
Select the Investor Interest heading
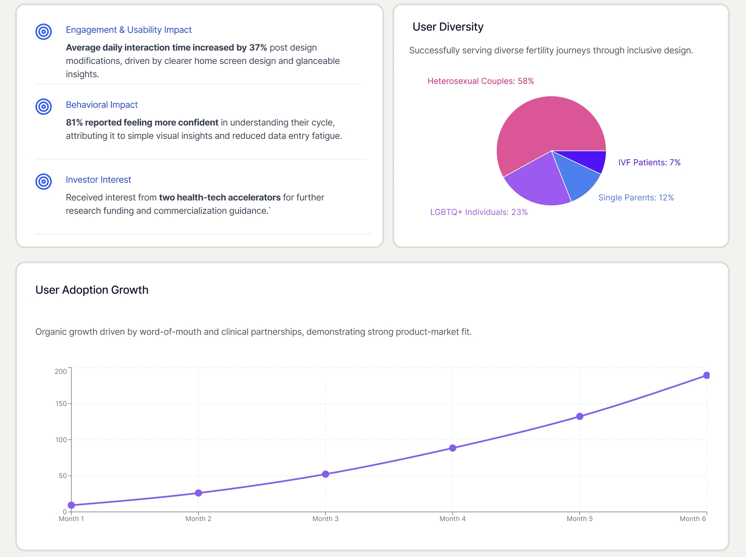pyautogui.click(x=98, y=180)
